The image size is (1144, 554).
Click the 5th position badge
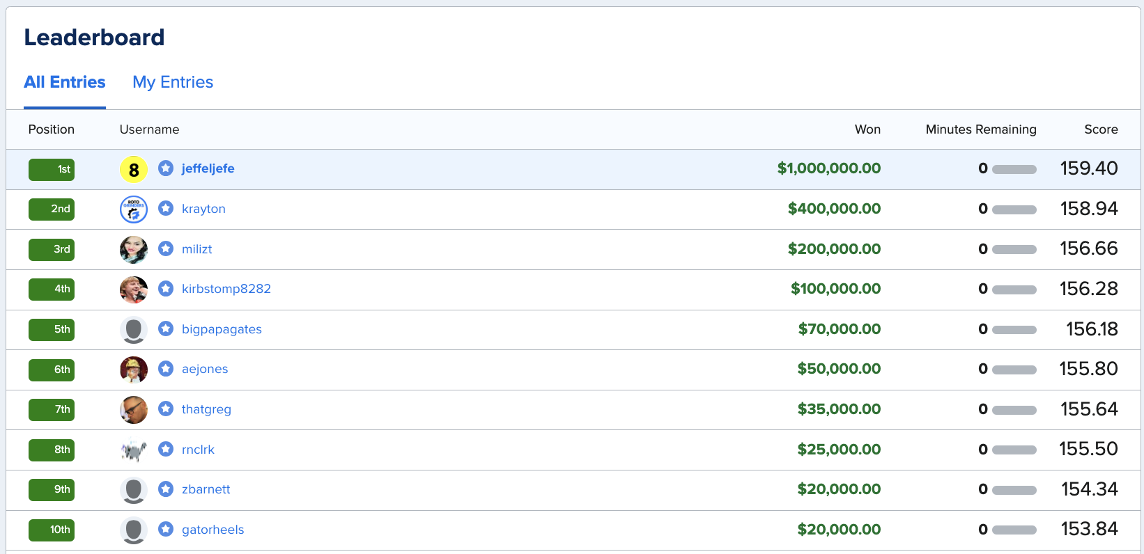tap(52, 329)
